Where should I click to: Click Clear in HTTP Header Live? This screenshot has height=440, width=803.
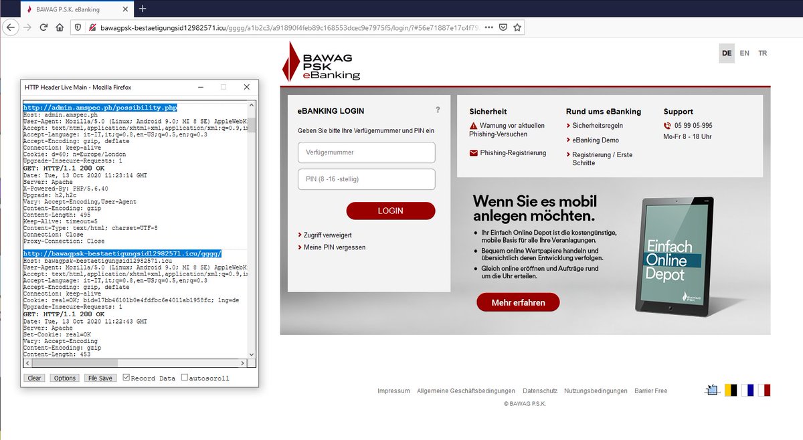34,378
